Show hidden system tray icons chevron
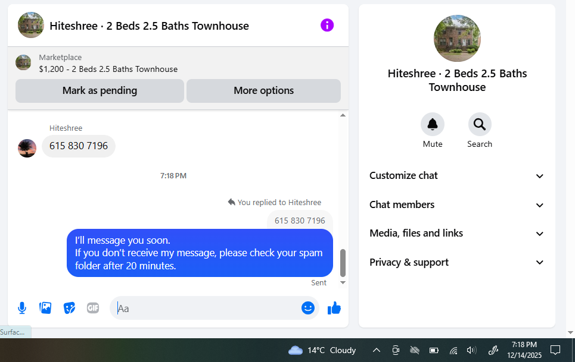The image size is (575, 362). (x=376, y=350)
